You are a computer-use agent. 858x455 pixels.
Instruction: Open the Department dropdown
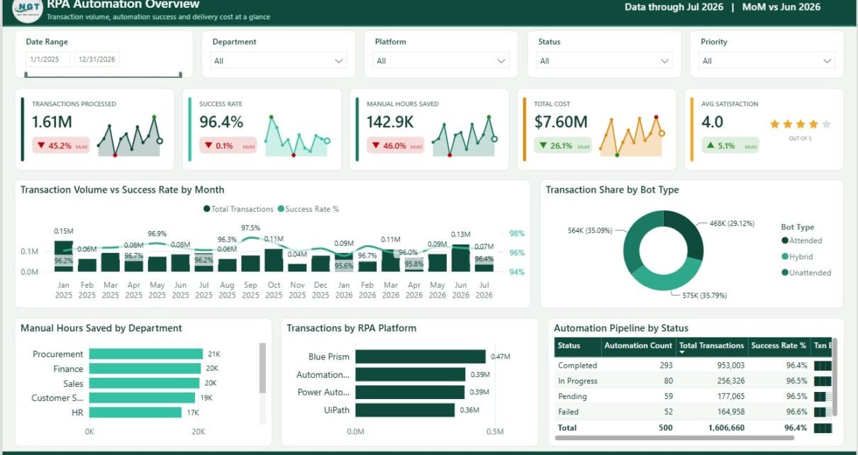[x=279, y=61]
